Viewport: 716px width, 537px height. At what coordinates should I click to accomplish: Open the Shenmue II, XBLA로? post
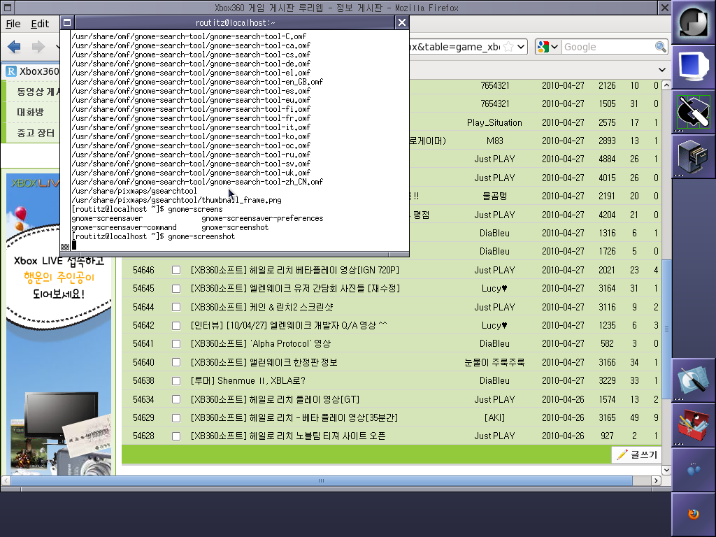248,381
